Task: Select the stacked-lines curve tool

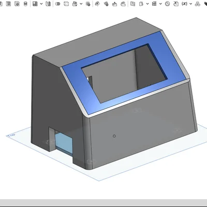Action: 154,4
